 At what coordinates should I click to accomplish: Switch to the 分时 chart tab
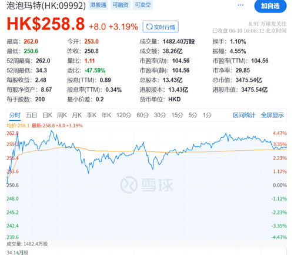15,115
